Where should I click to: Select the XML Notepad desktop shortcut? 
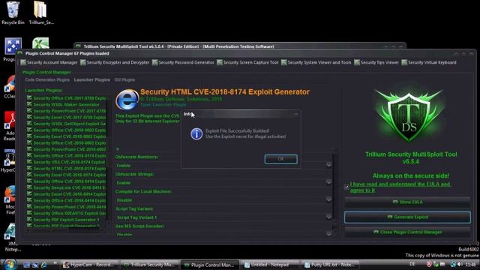[10, 237]
